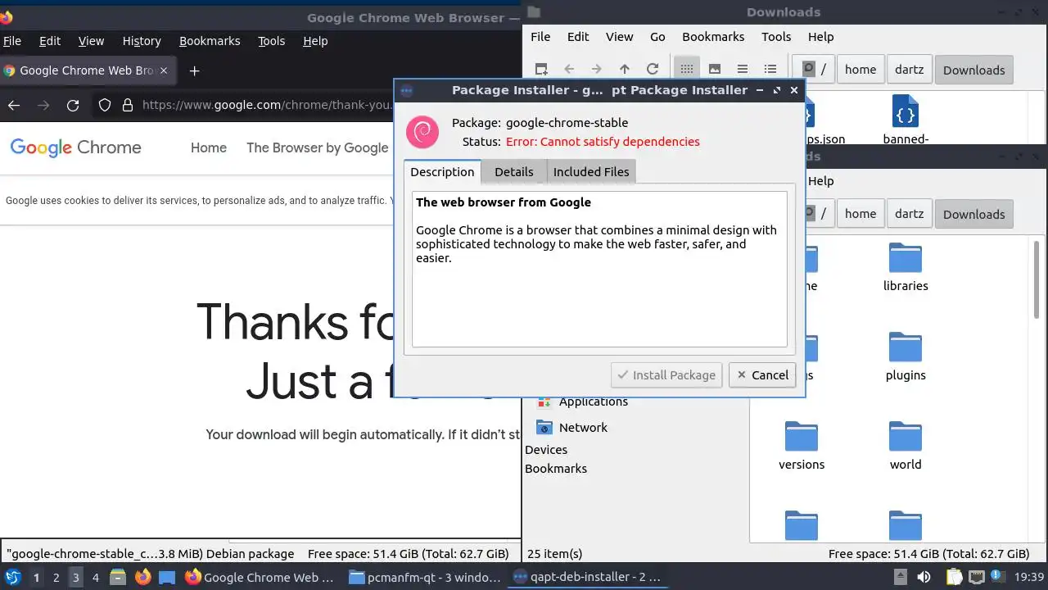This screenshot has height=590, width=1048.
Task: Select detailed list view in upper Downloads toolbar
Action: click(770, 70)
